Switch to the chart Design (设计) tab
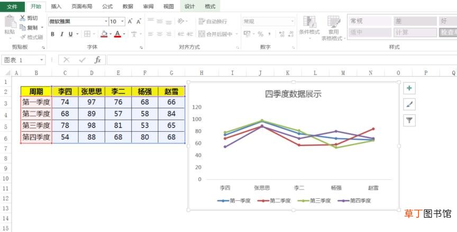457x232 pixels. (x=189, y=6)
